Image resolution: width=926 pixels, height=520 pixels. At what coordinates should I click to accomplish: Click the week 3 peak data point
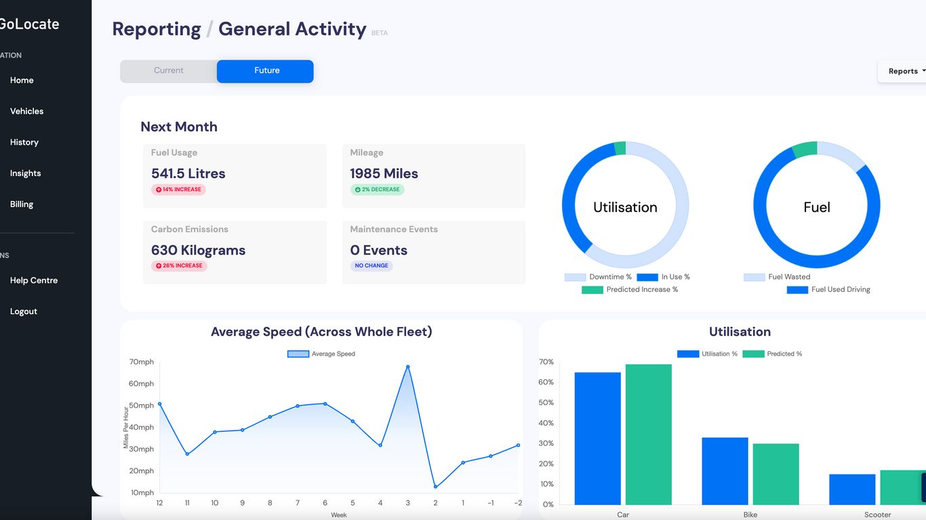407,367
